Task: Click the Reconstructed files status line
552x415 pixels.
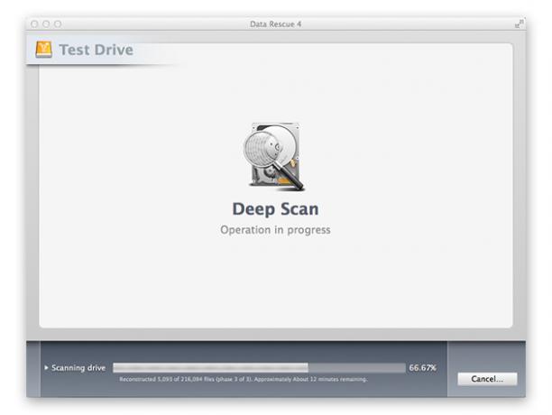Action: pos(244,379)
